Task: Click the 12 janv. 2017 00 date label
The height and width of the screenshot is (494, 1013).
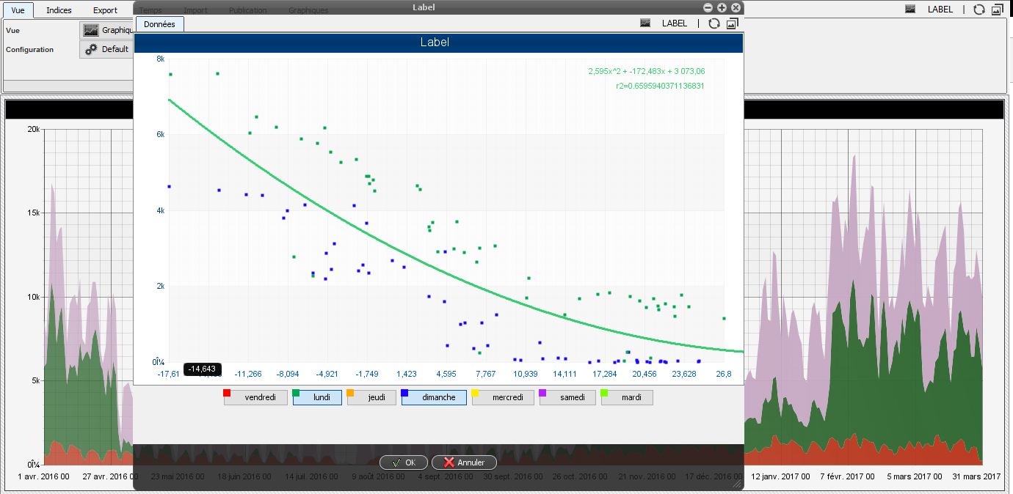Action: point(780,476)
